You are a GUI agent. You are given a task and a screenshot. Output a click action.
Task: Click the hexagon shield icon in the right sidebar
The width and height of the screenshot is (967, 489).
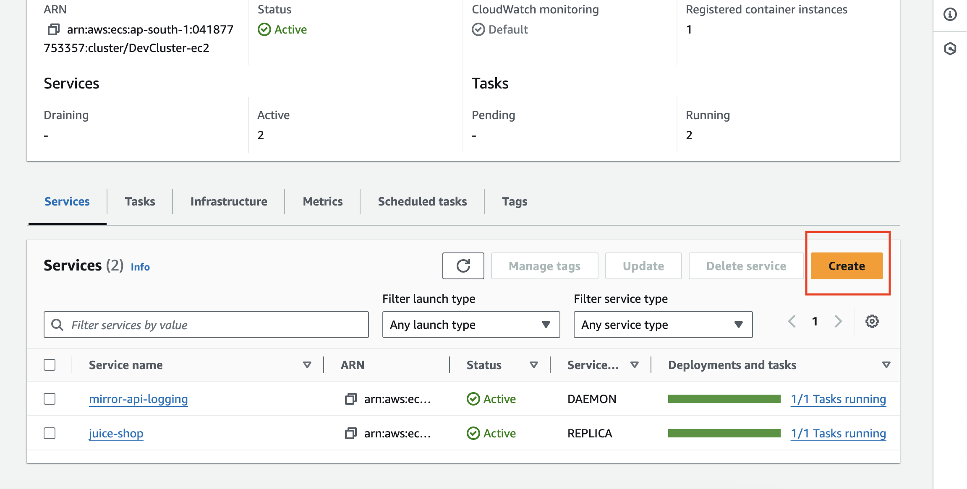point(950,49)
